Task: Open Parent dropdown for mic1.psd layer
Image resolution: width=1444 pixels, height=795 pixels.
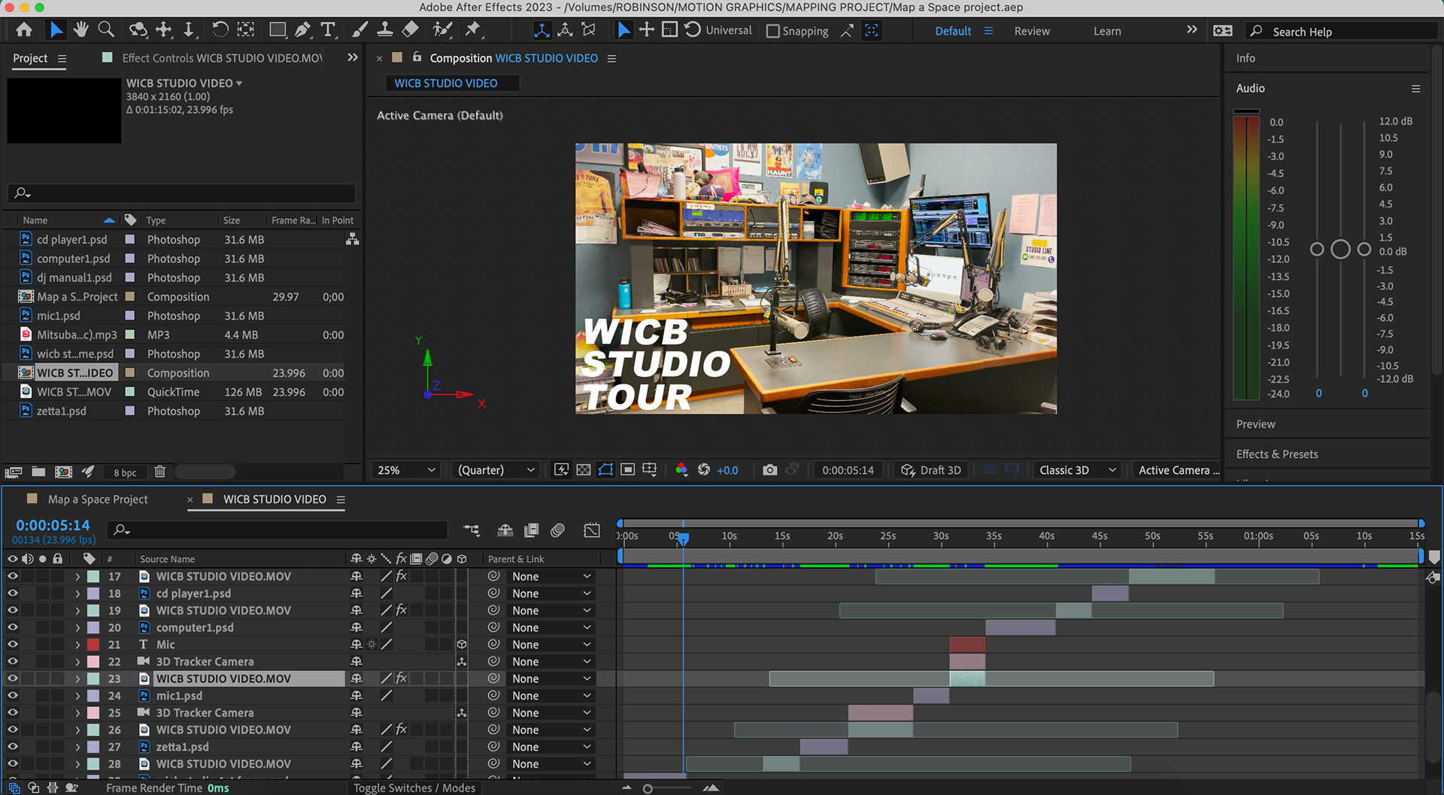Action: [551, 696]
